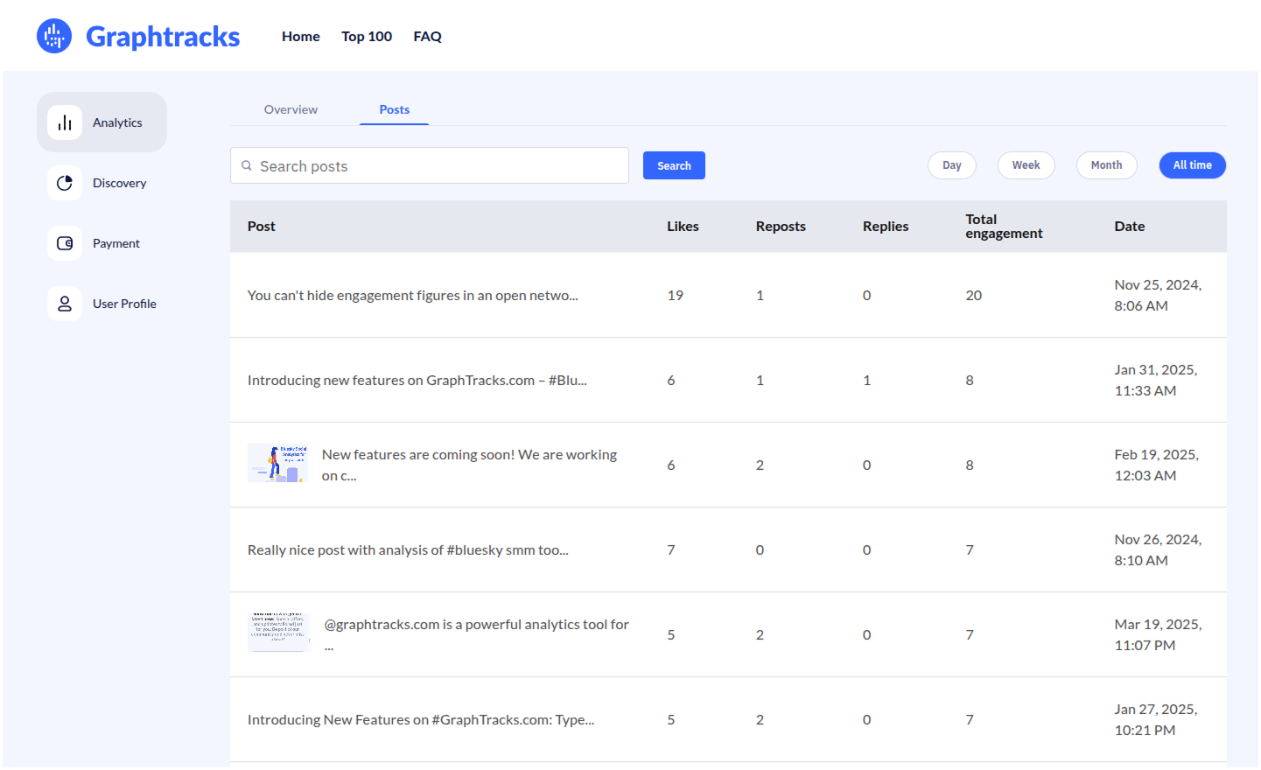Click the Analytics sidebar label
Viewport: 1261px width, 770px height.
pos(117,122)
